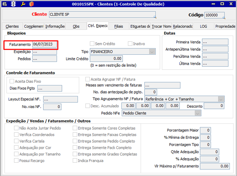
Task: Open the Propriedades tab
Action: [x=225, y=26]
